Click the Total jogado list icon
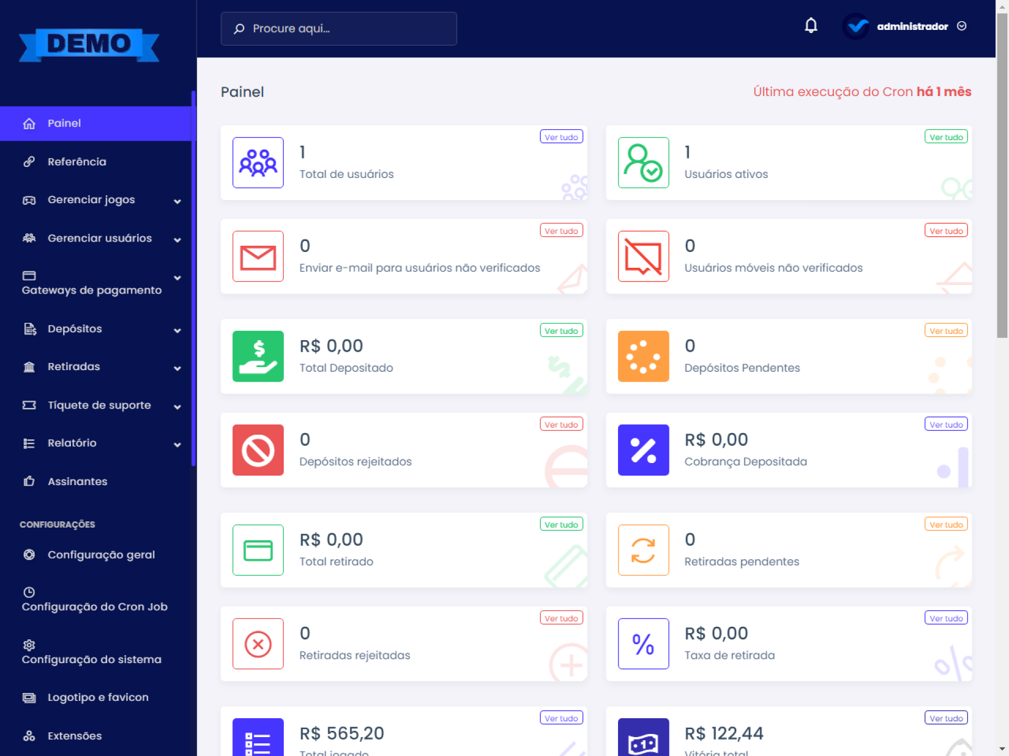 [258, 738]
